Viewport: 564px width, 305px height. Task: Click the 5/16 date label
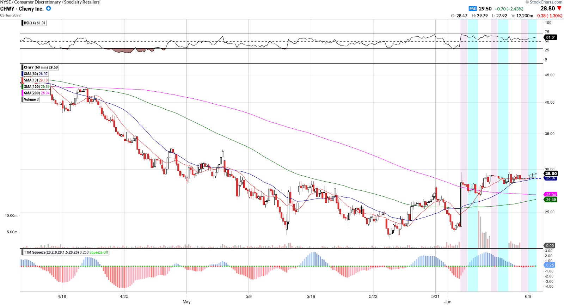click(x=311, y=297)
